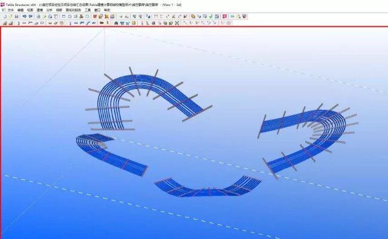Click the document icon left of 文件
388x239 pixels.
[4, 10]
